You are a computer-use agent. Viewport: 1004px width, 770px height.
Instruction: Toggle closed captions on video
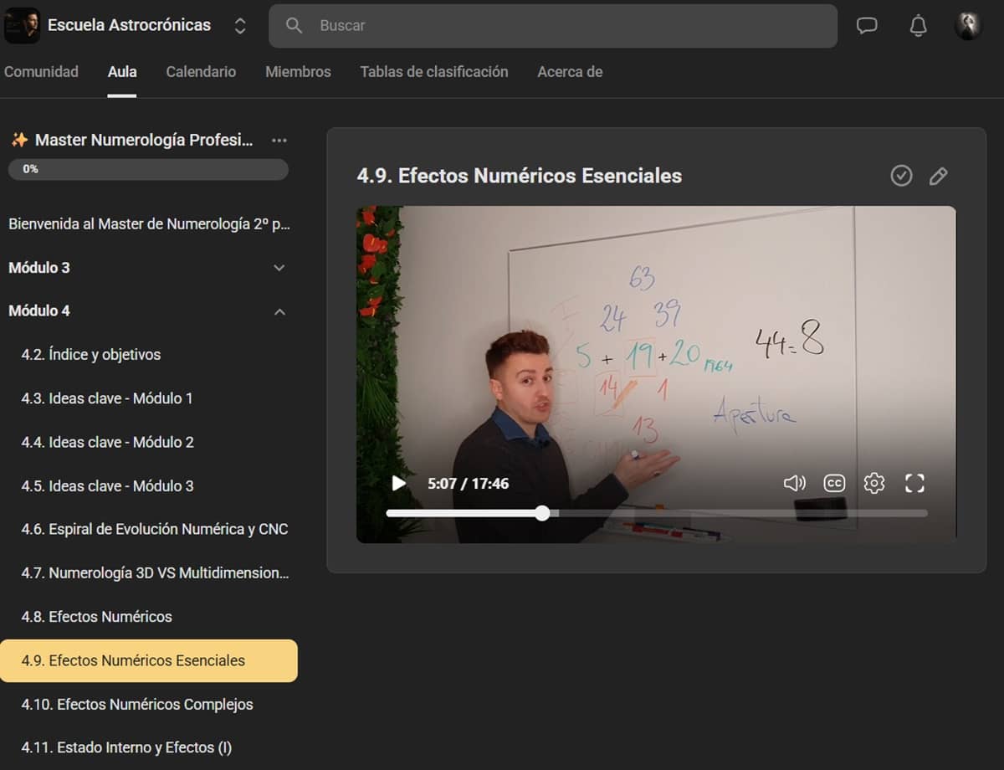coord(834,483)
